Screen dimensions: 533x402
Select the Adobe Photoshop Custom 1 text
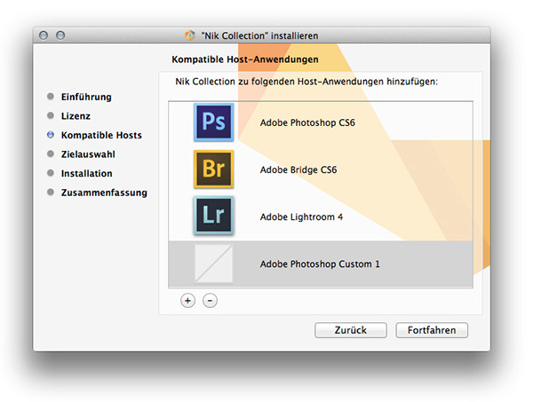tap(320, 264)
